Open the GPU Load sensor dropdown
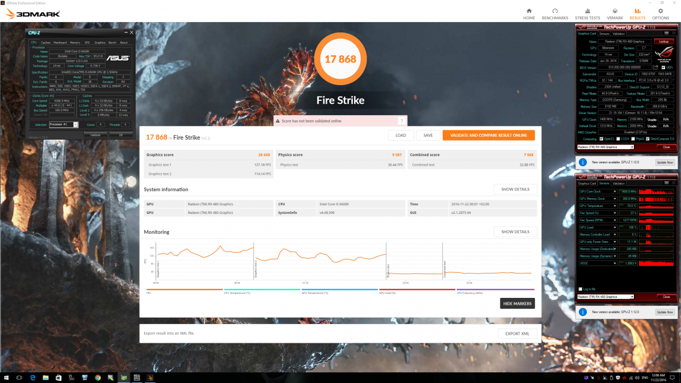Image resolution: width=681 pixels, height=383 pixels. click(615, 228)
